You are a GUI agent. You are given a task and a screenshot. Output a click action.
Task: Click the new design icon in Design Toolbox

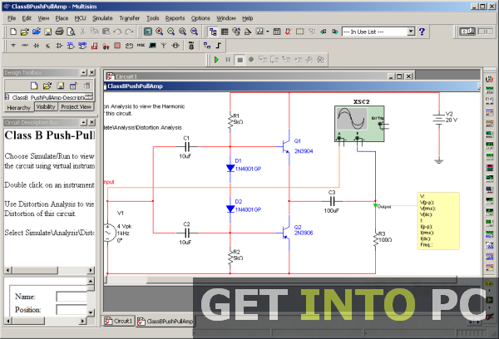point(34,86)
